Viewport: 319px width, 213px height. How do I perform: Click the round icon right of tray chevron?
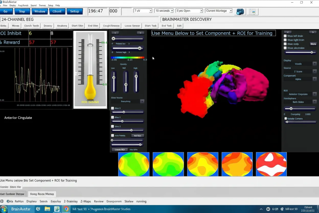pyautogui.click(x=268, y=209)
